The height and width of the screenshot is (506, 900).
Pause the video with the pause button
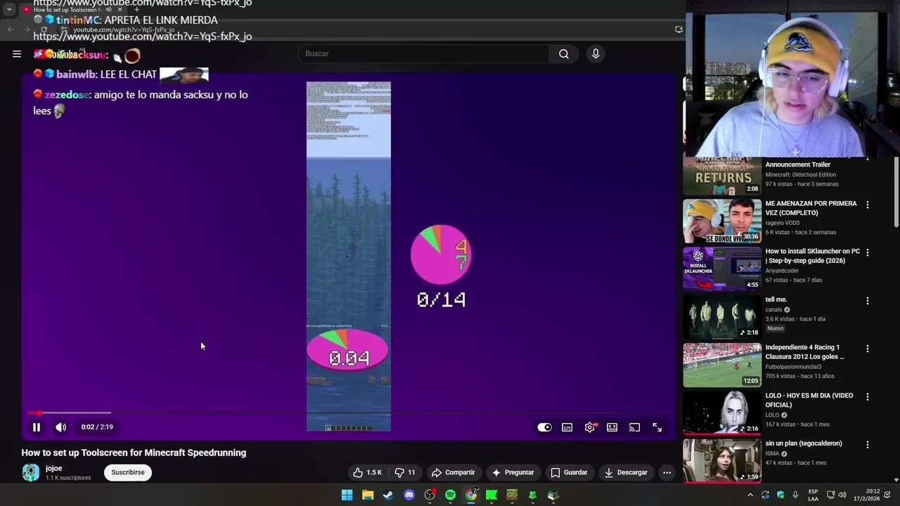coord(37,427)
